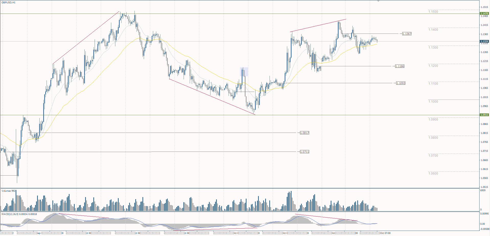The image size is (490, 236).
Task: Select the 1.0711 price level label
Action: coord(304,152)
